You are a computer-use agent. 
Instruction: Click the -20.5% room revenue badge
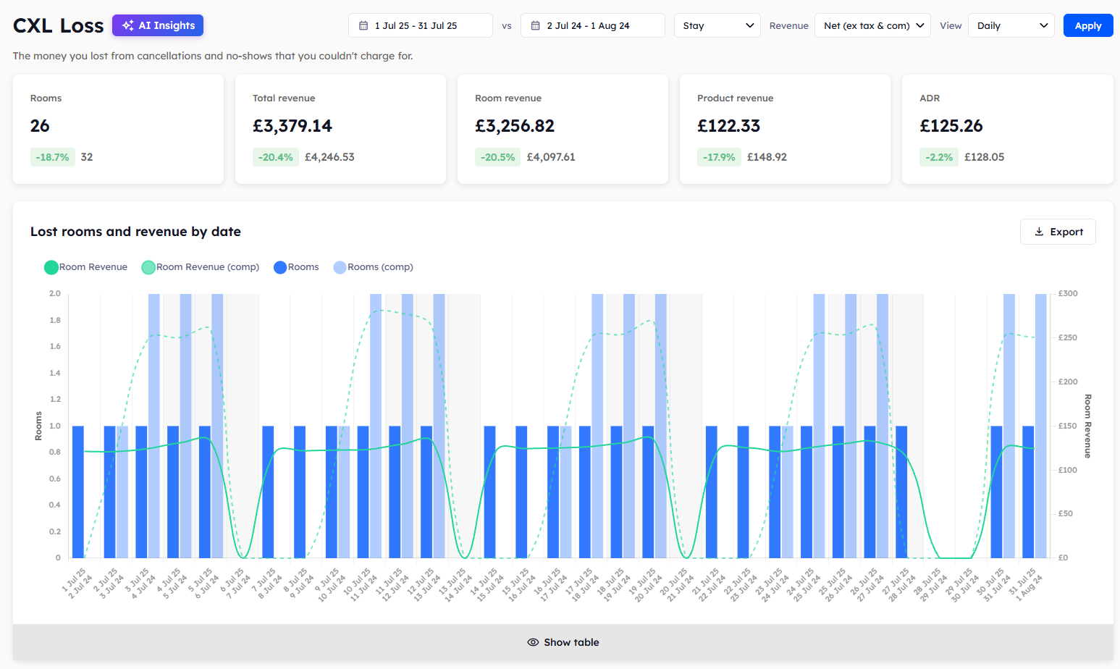pos(498,157)
